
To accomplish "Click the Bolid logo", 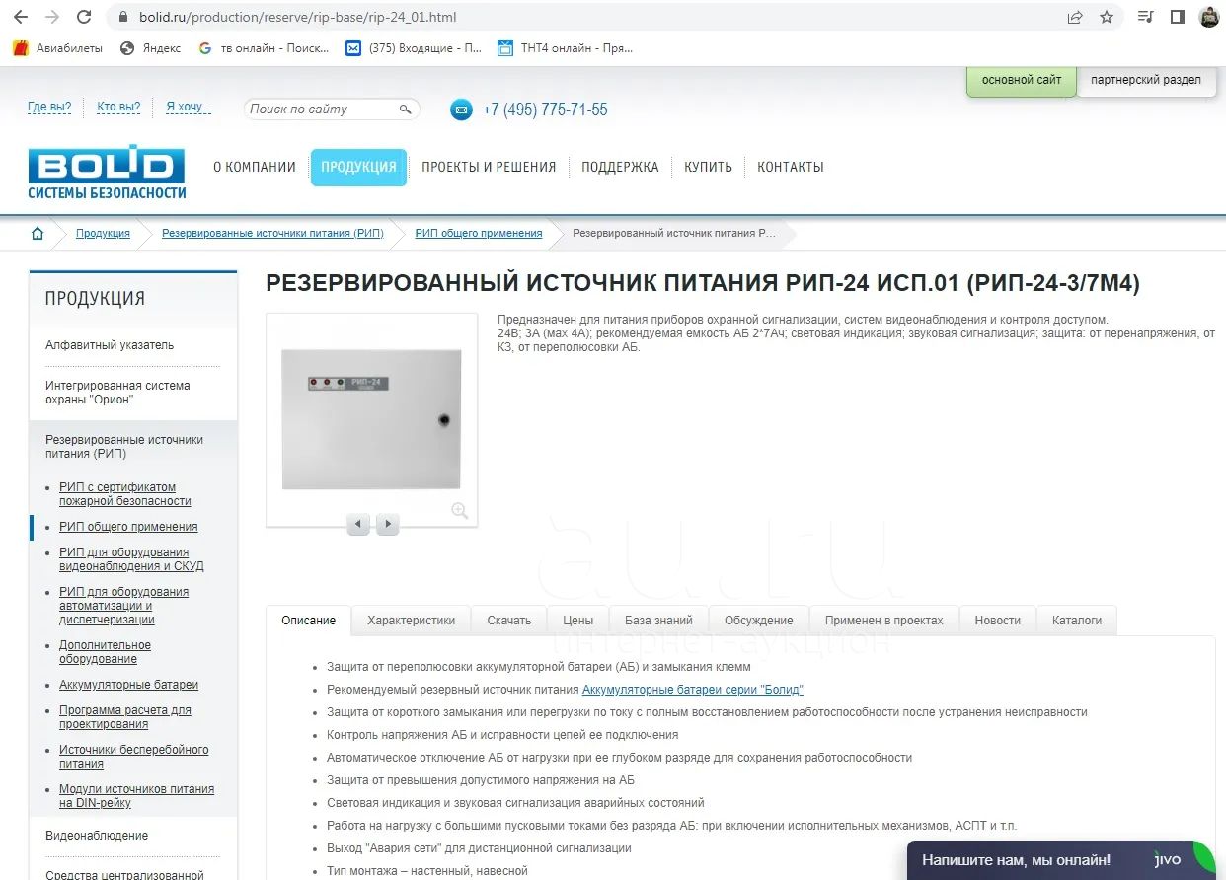I will [107, 172].
